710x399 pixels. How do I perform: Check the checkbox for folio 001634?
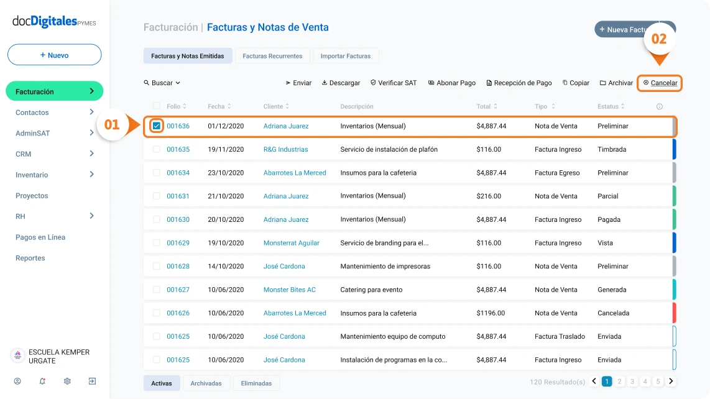(156, 173)
